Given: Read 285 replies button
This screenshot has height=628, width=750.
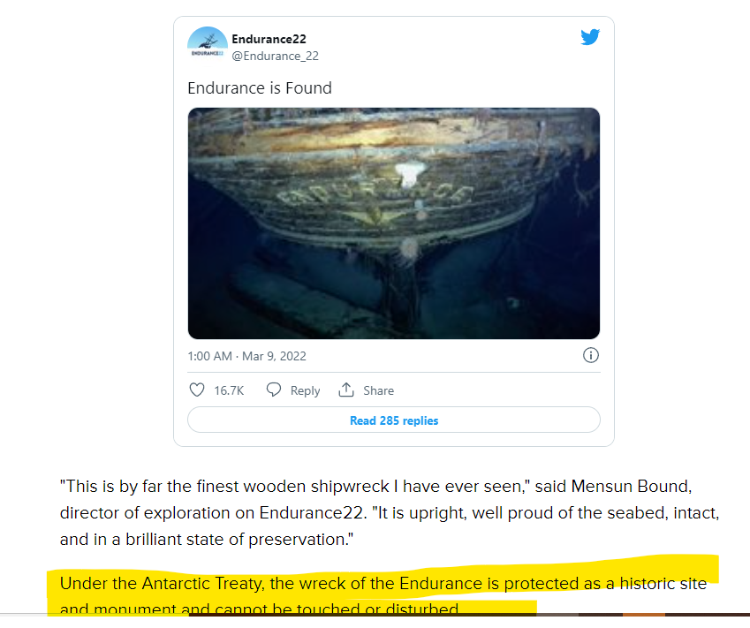Looking at the screenshot, I should (394, 420).
